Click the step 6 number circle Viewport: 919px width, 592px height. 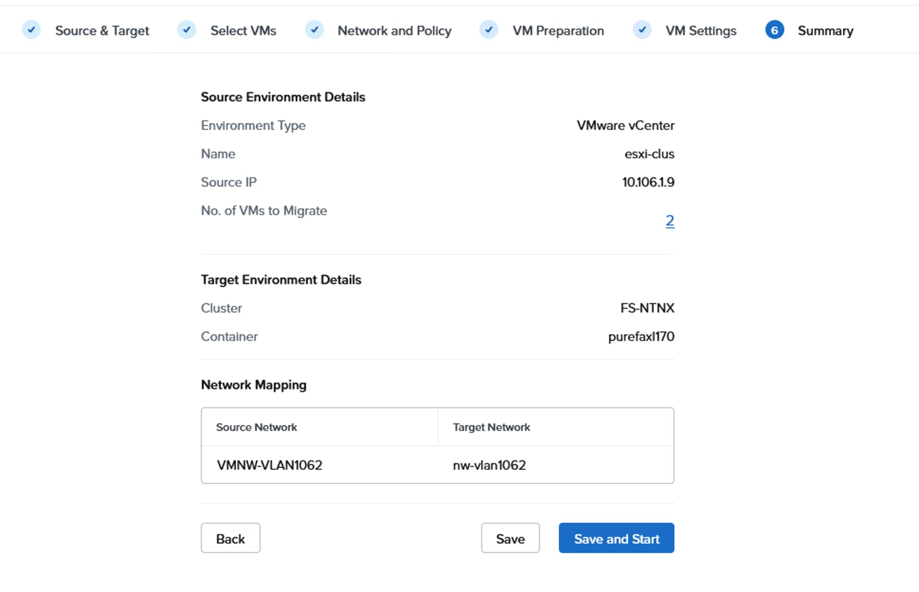(x=774, y=30)
